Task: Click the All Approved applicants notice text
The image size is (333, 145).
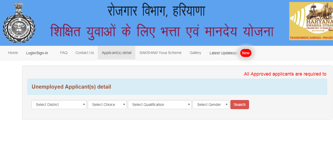Action: point(285,74)
